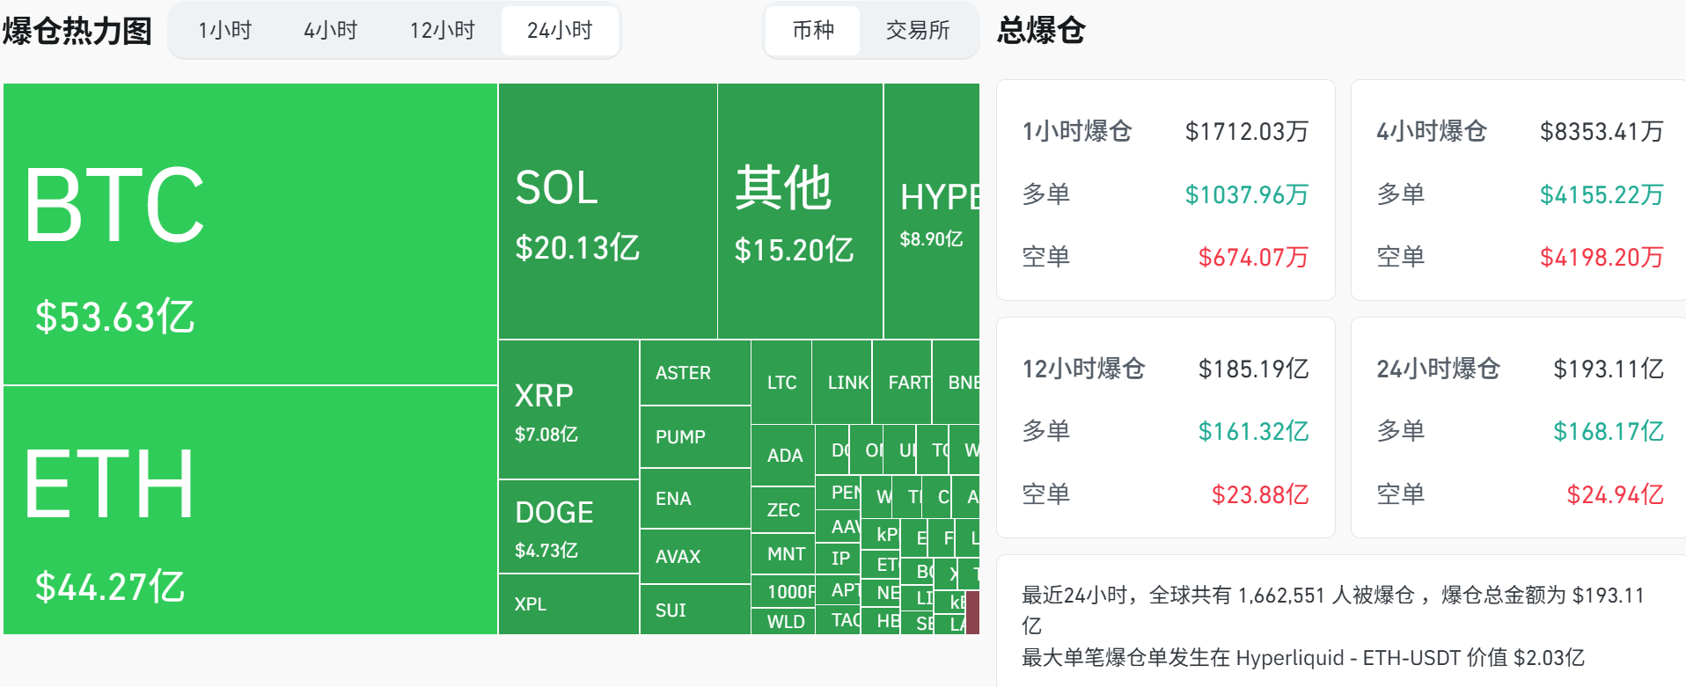The height and width of the screenshot is (687, 1686).
Task: Select the HYPE heatmap tile
Action: (x=931, y=211)
